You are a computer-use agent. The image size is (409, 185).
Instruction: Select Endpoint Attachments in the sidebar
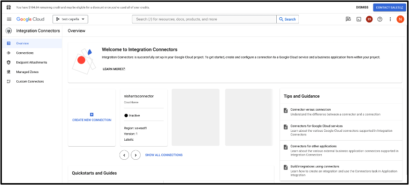point(31,62)
